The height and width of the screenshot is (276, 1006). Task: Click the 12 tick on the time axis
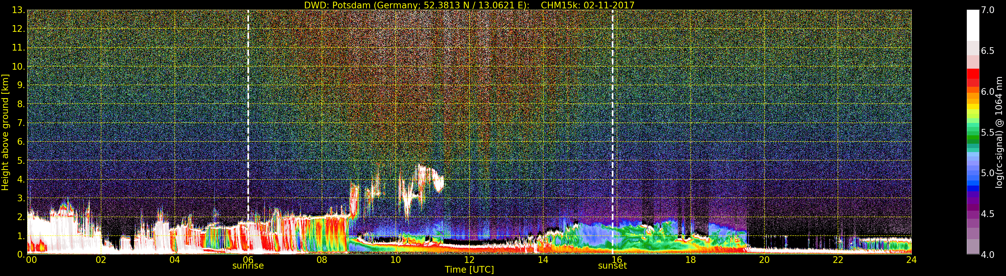469,260
